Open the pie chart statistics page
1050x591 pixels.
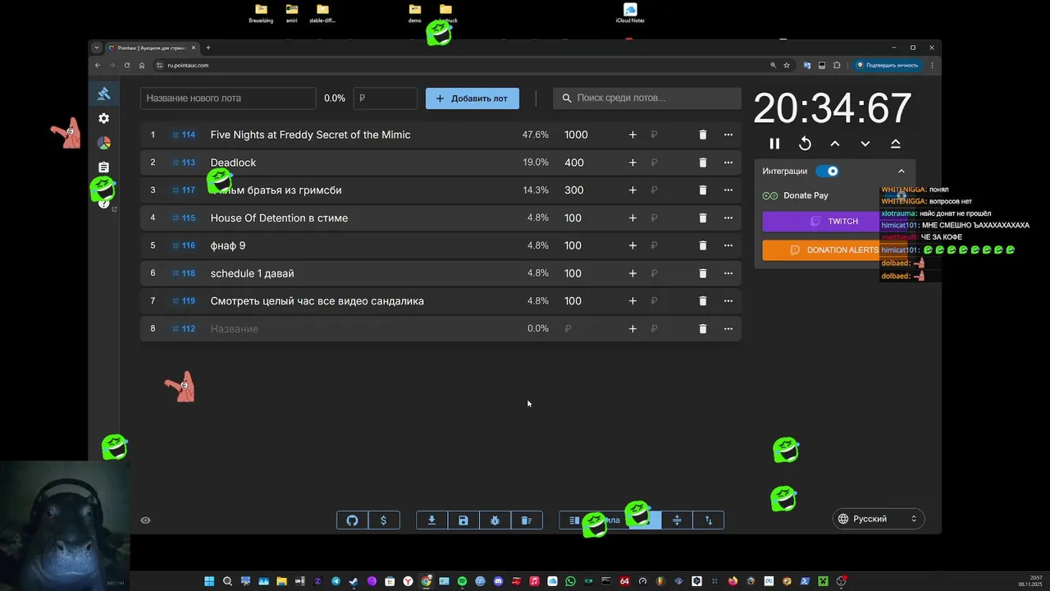coord(104,143)
